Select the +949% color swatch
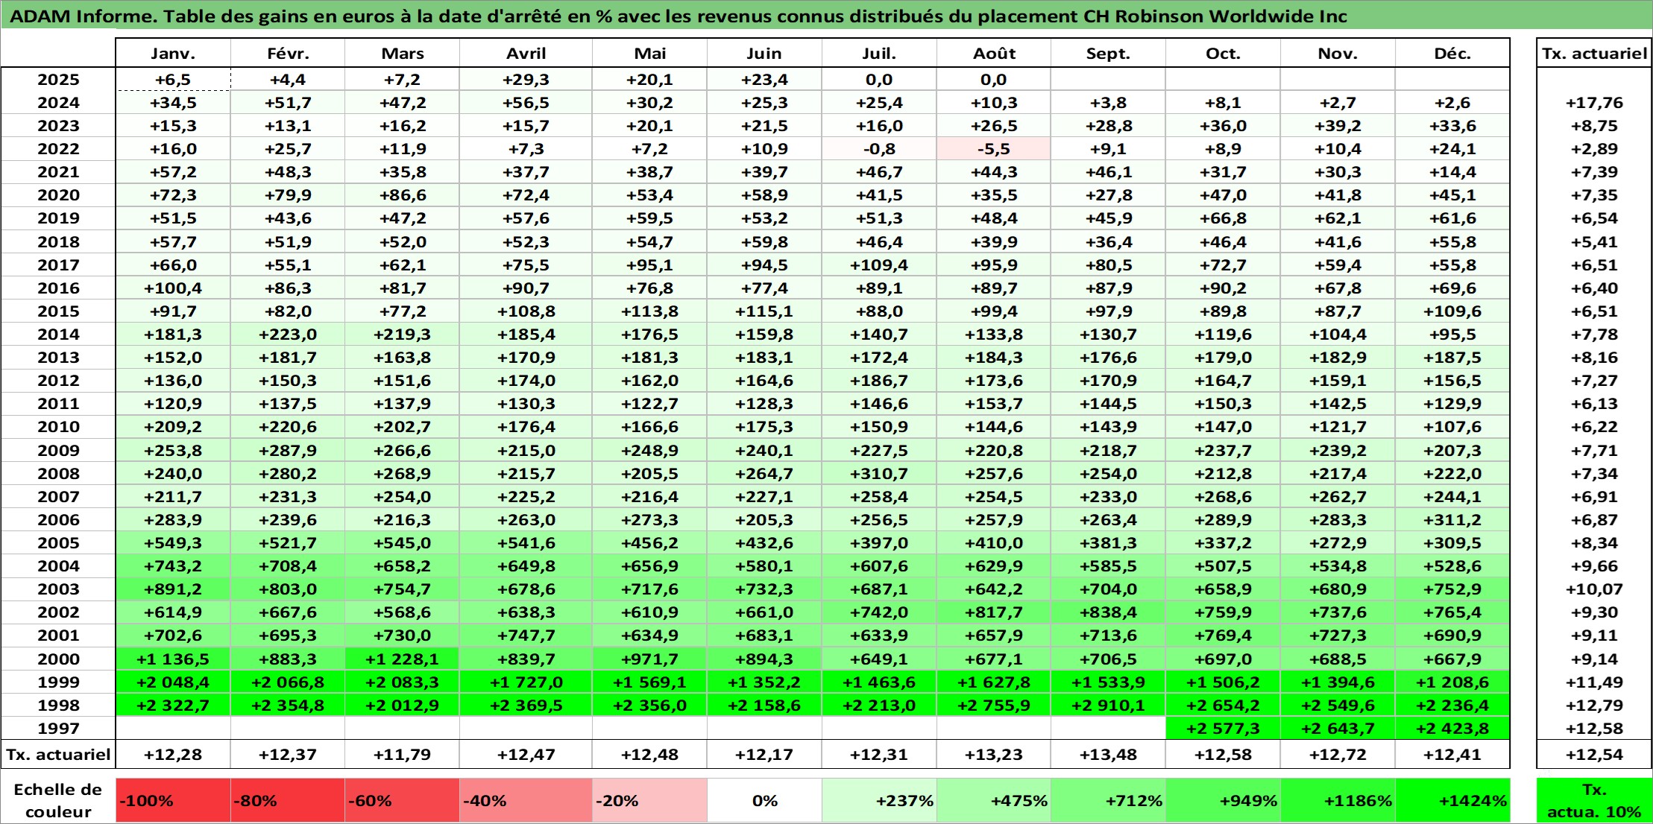This screenshot has width=1653, height=824. (x=1223, y=801)
